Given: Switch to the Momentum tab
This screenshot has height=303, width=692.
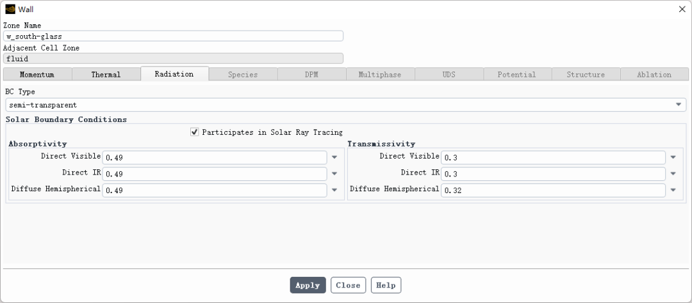Looking at the screenshot, I should point(37,75).
